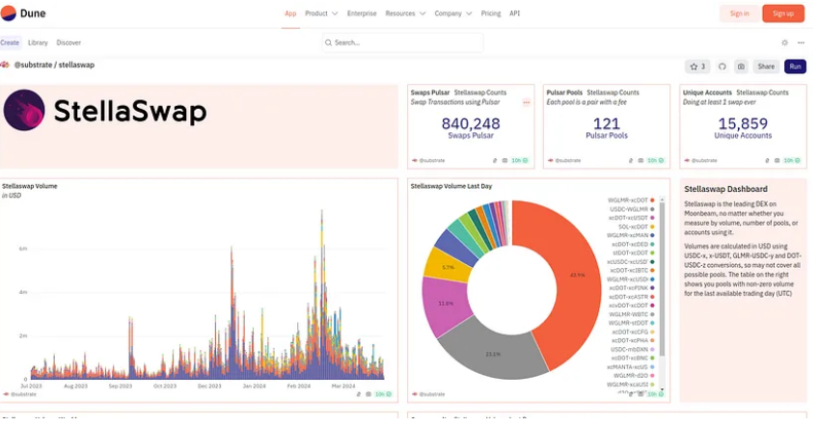Click the StellaSwap comet logo
The image size is (818, 426).
tap(24, 110)
